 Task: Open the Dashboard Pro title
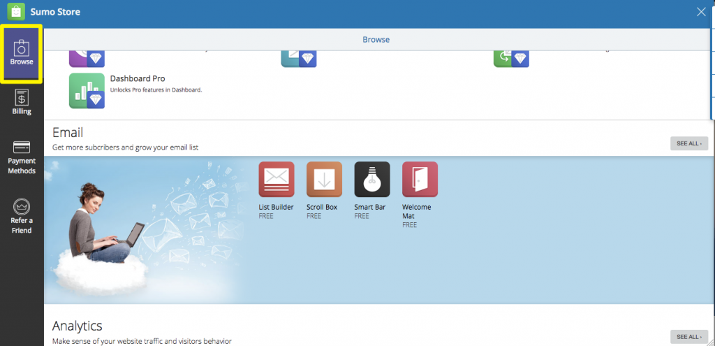[x=138, y=78]
